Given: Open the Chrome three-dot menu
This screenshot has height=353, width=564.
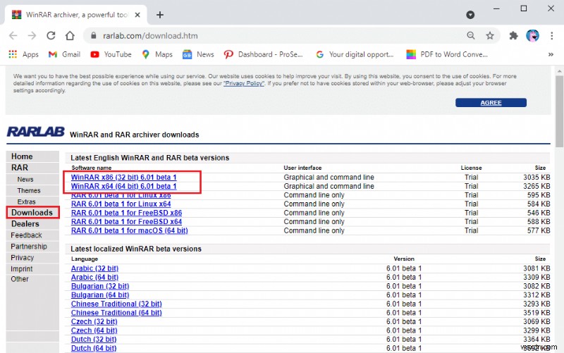Looking at the screenshot, I should coord(551,35).
